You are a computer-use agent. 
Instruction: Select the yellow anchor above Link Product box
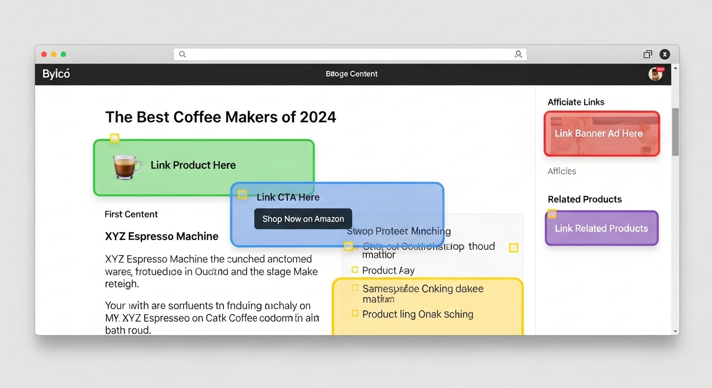[x=115, y=138]
